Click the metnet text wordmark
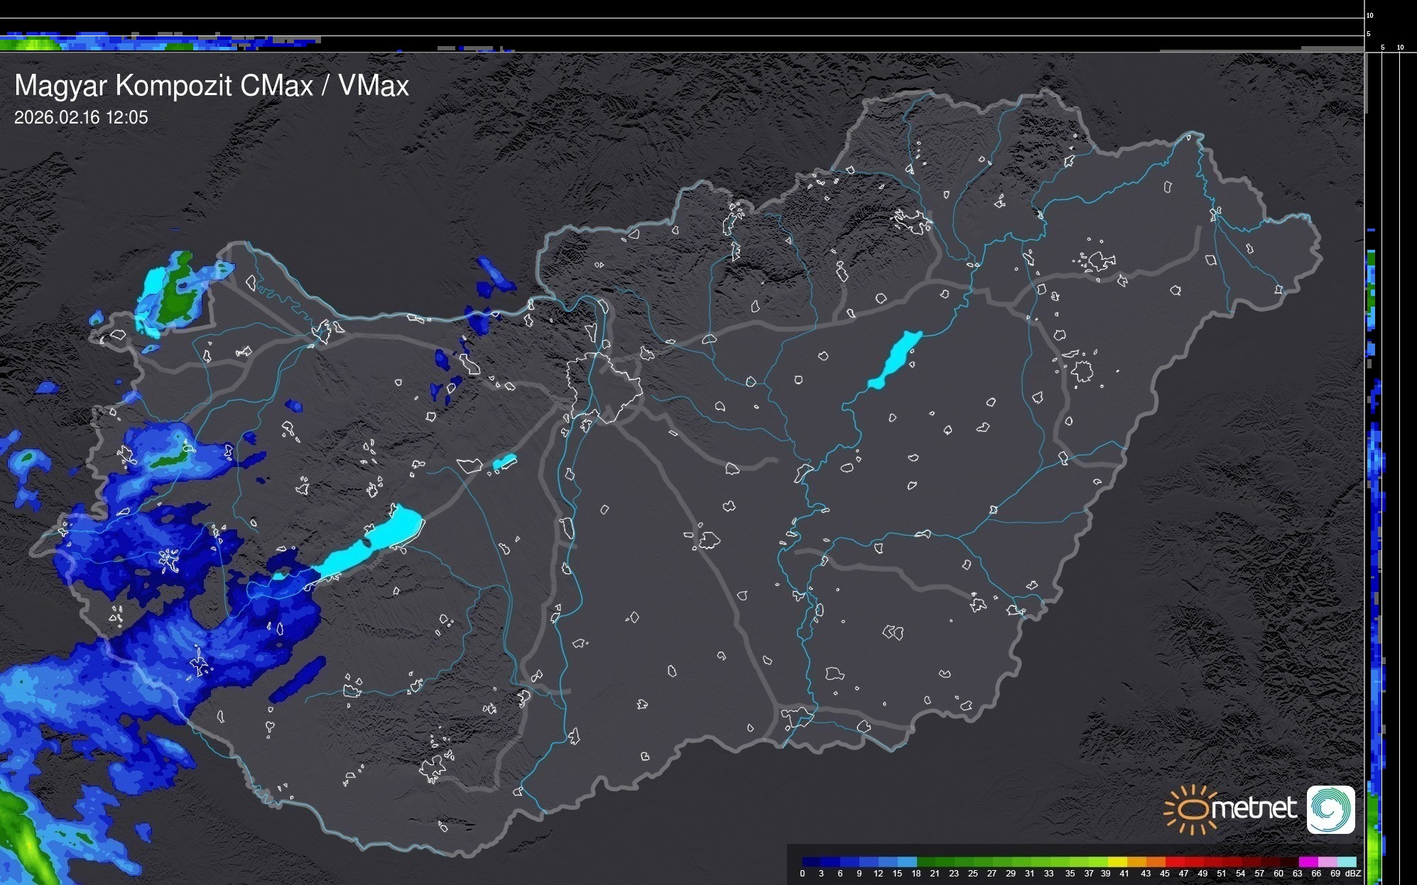Image resolution: width=1417 pixels, height=885 pixels. (x=1254, y=809)
